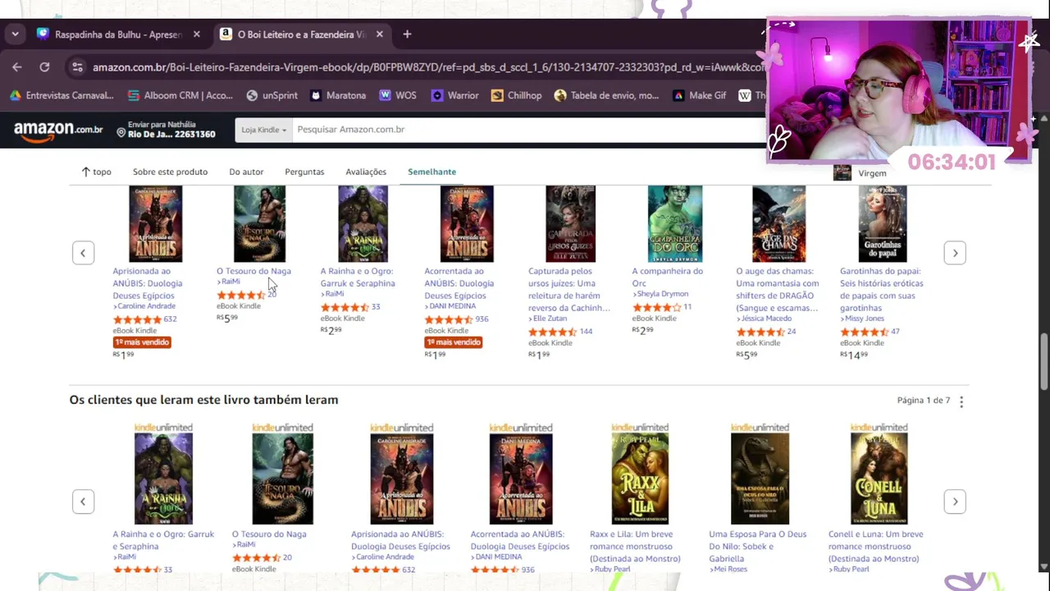View 144 ratings of Capturada pelos ursos

pos(586,332)
